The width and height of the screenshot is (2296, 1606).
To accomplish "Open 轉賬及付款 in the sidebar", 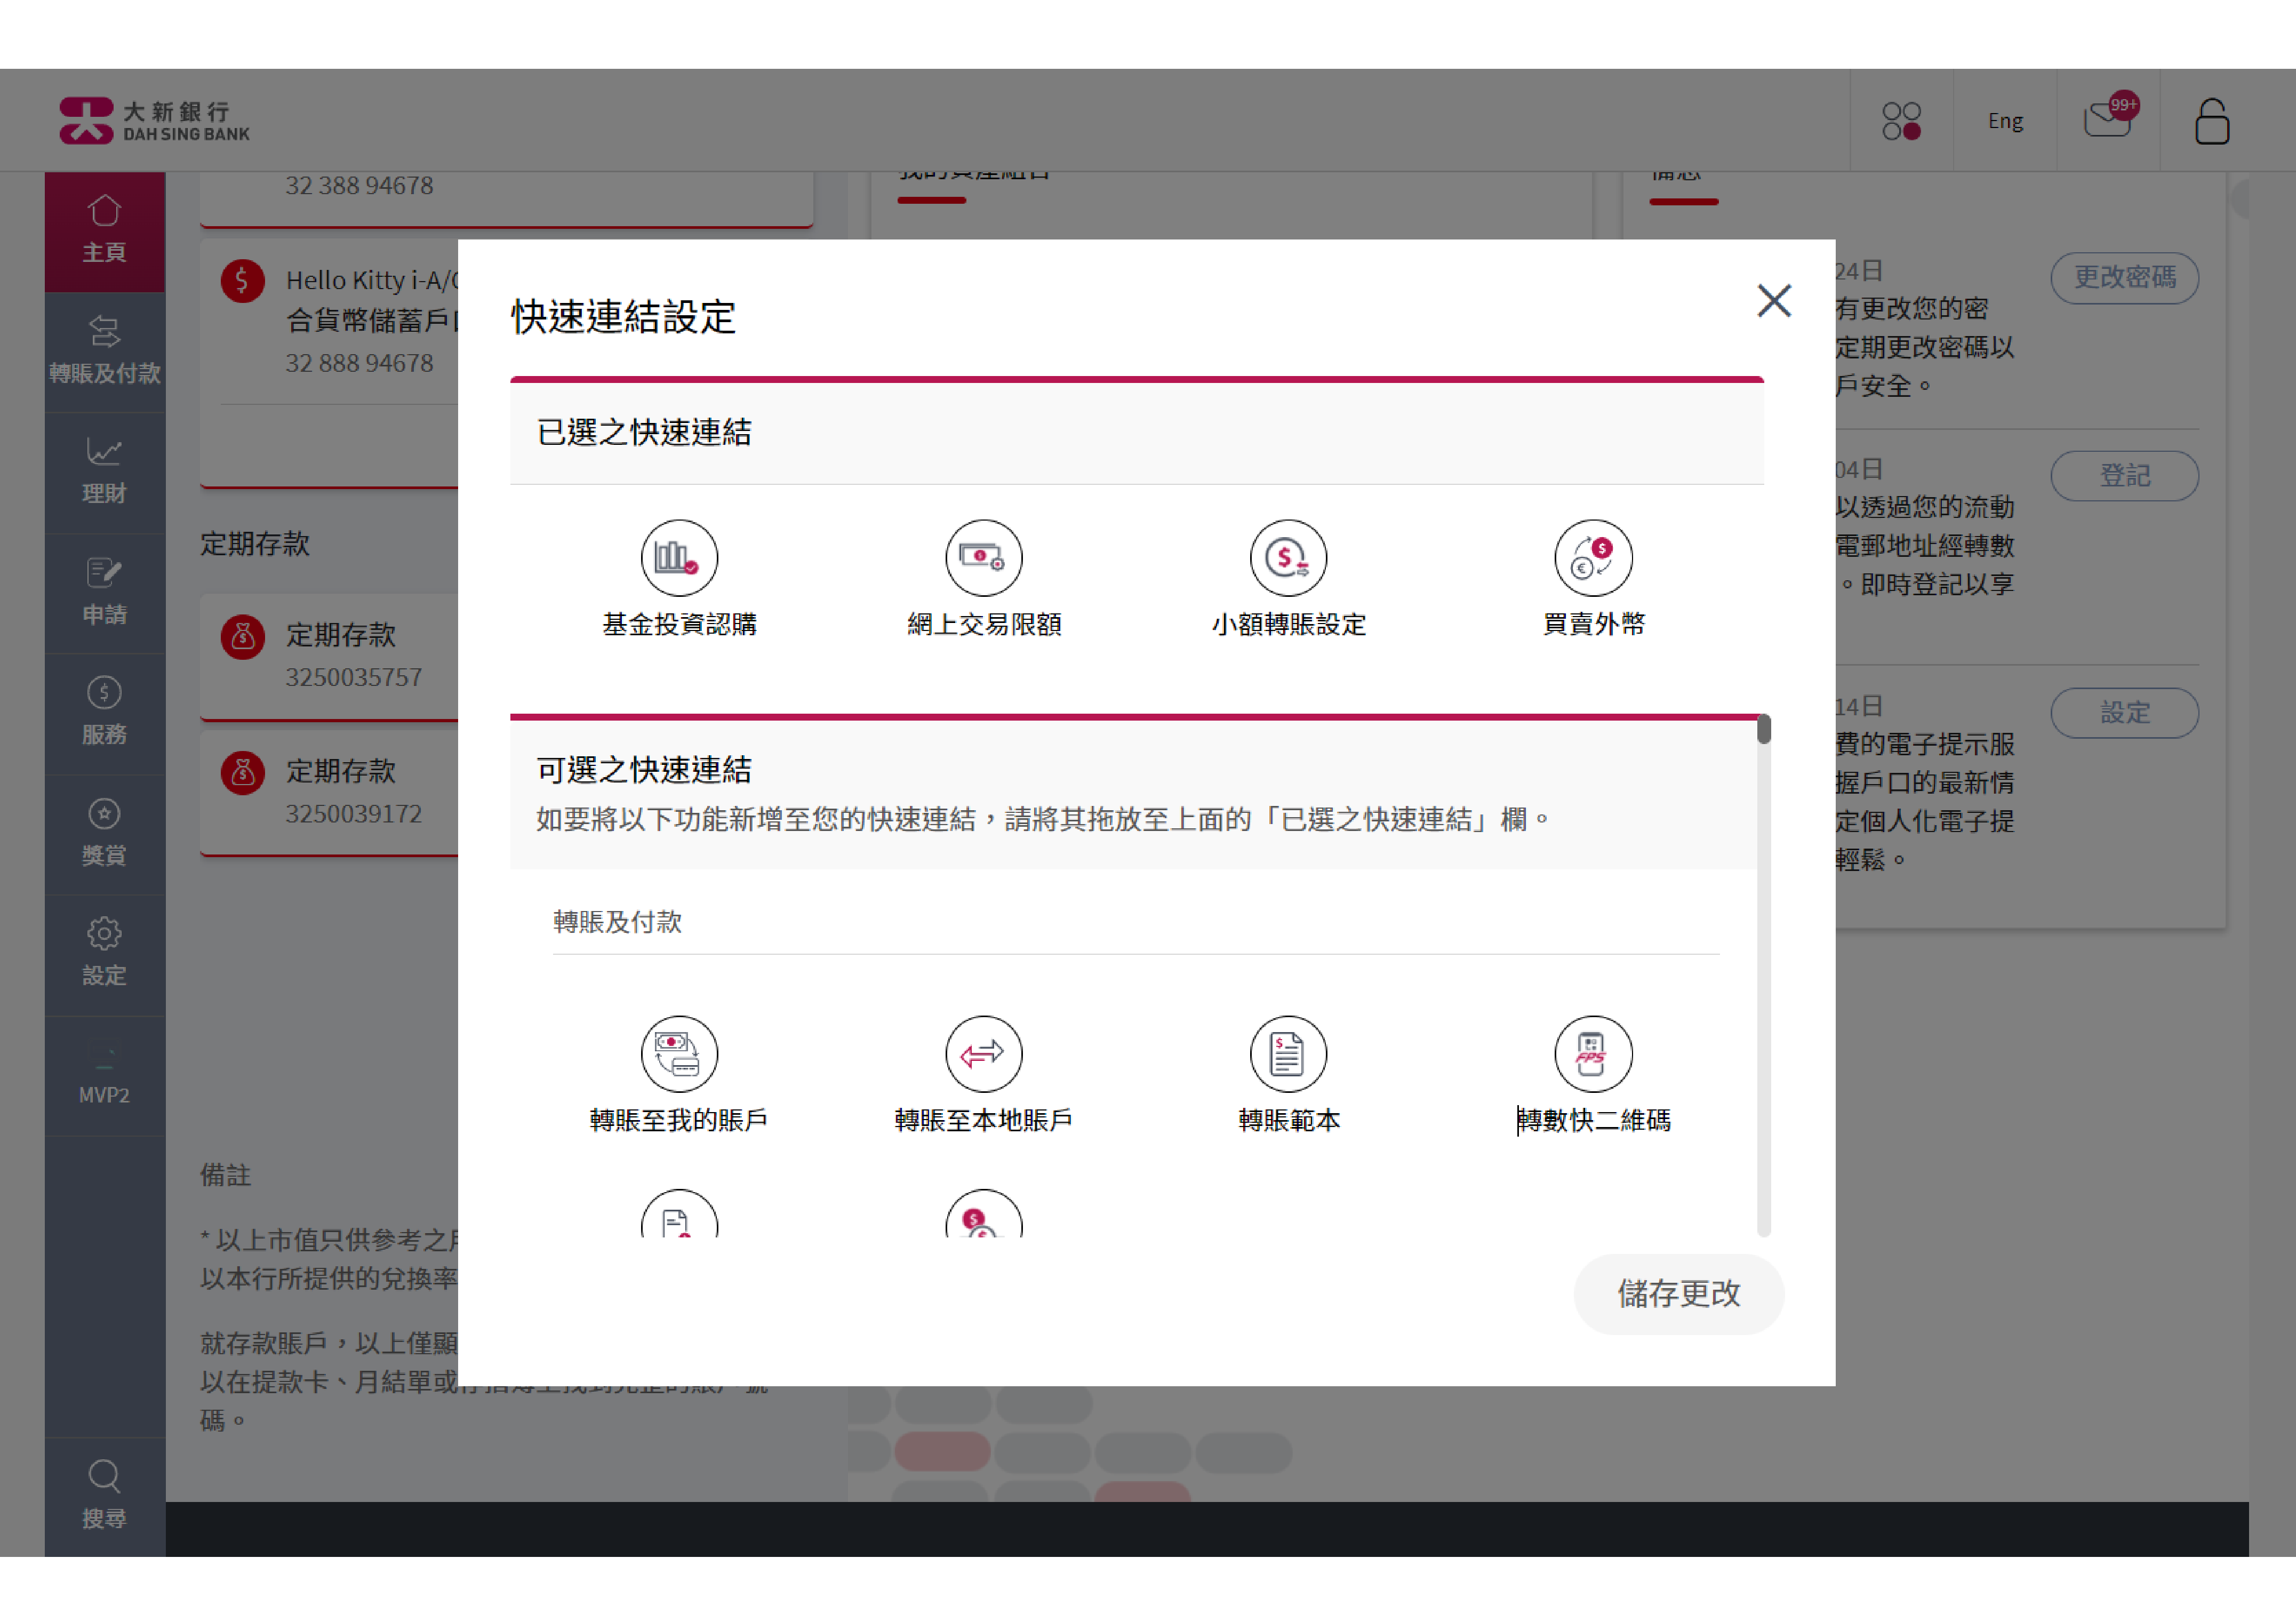I will pyautogui.click(x=104, y=351).
